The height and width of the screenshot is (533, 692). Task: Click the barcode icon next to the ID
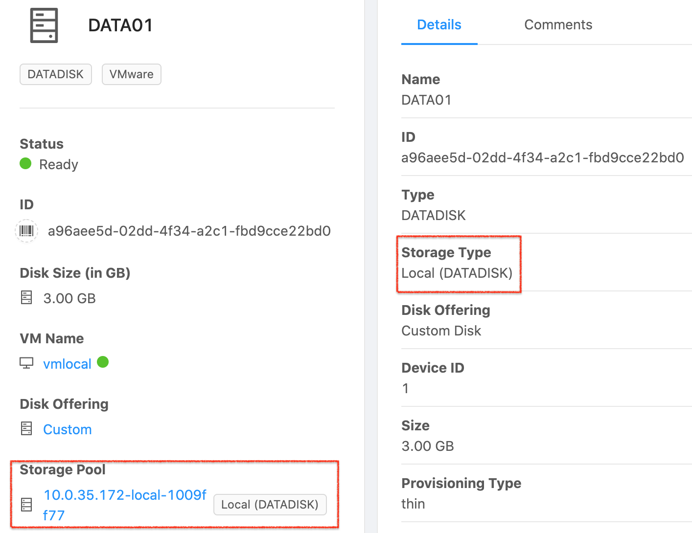[x=26, y=231]
